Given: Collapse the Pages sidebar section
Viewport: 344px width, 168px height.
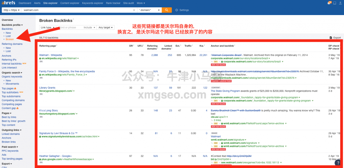Looking at the screenshot, I should 7,113.
